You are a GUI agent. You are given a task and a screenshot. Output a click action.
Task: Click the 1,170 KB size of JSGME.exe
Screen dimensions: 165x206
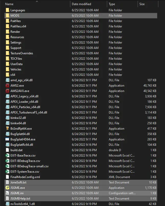(x=151, y=188)
